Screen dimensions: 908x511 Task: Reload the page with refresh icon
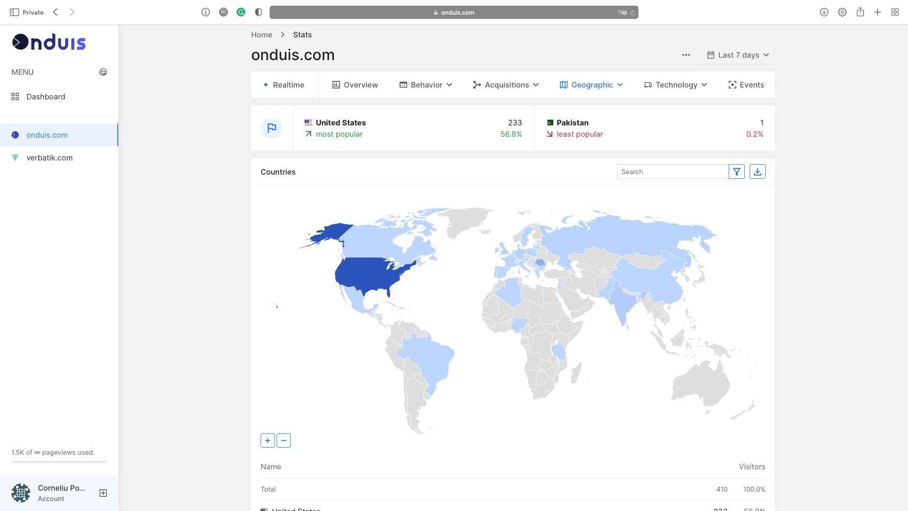pyautogui.click(x=633, y=13)
